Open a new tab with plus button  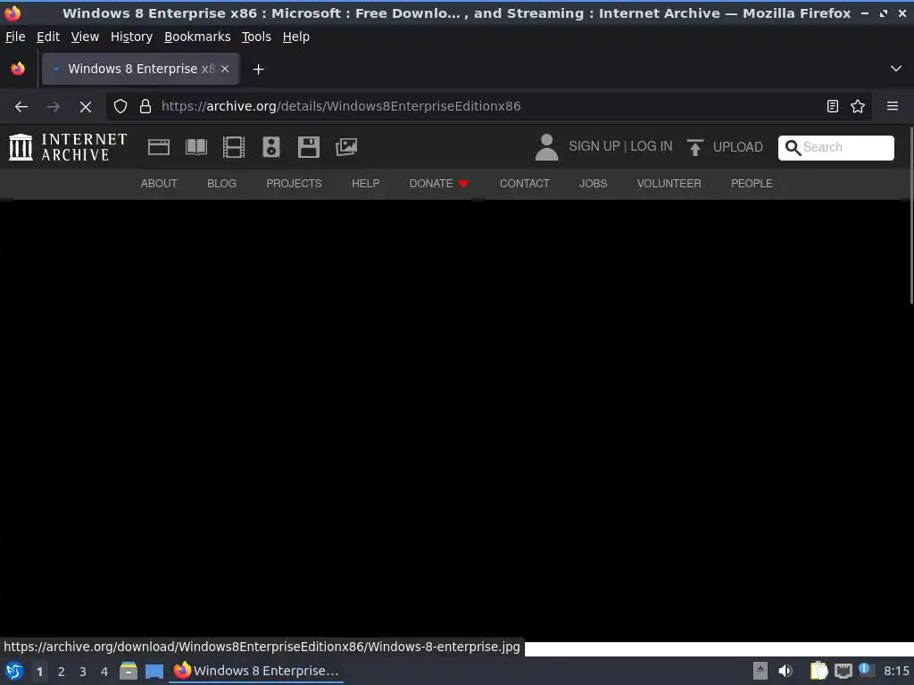click(x=258, y=70)
